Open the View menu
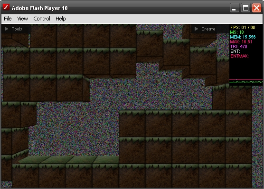The height and width of the screenshot is (189, 264). coord(22,19)
